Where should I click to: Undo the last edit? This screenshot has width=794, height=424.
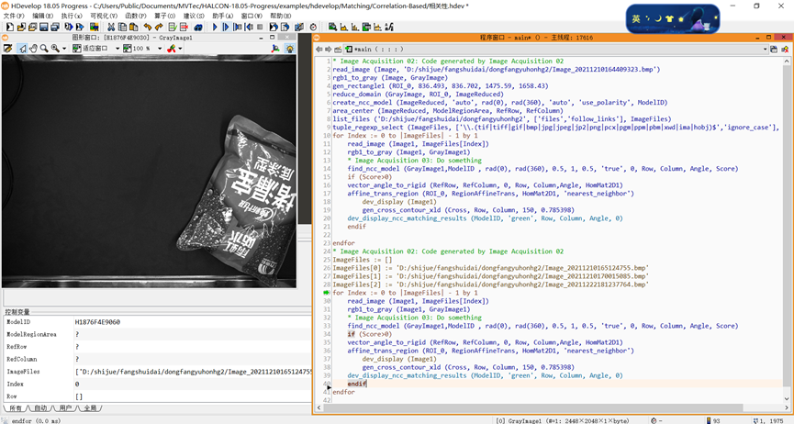[x=148, y=27]
